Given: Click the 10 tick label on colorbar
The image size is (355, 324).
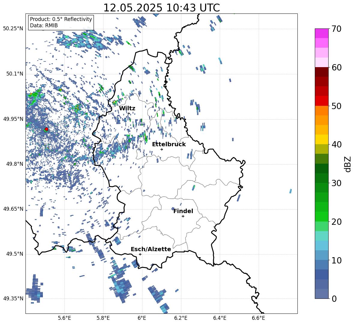Looking at the screenshot, I should [336, 260].
